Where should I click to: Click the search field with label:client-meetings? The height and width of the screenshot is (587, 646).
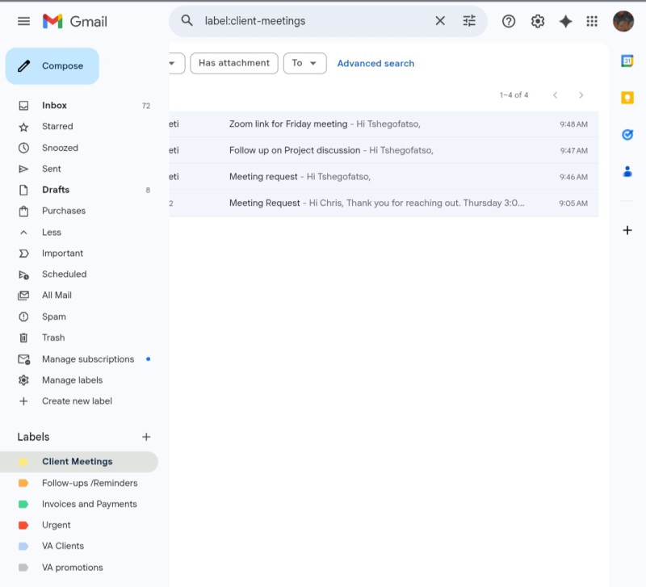coord(315,21)
